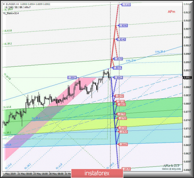Select the EURGBP,H4 chart title text
Viewport: 194px width, 178px height.
pos(12,4)
